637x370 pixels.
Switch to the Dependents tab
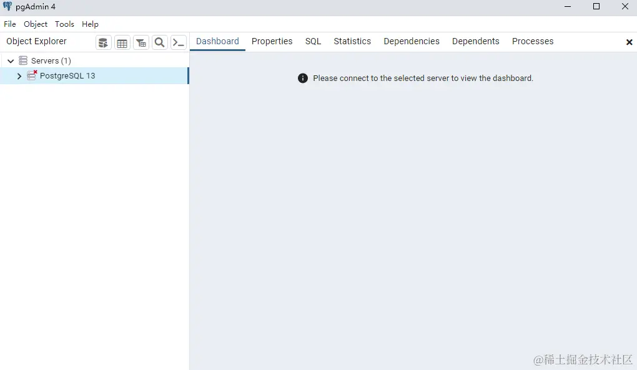pos(476,41)
